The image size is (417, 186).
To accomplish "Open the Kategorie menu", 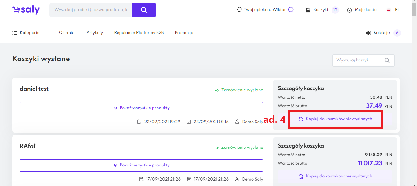I will pyautogui.click(x=26, y=33).
